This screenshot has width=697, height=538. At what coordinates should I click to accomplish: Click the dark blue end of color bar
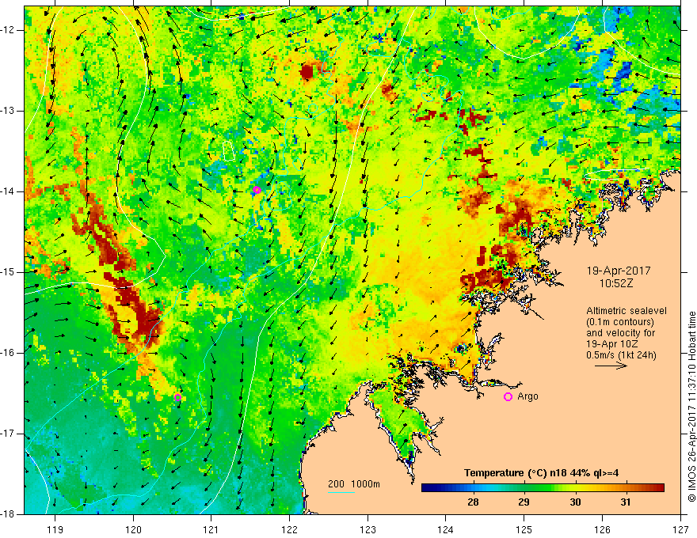(x=428, y=488)
